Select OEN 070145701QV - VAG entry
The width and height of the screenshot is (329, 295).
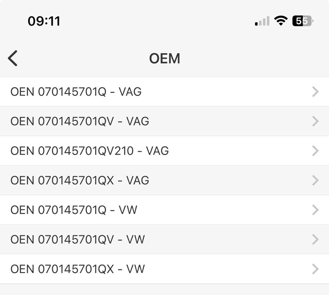coord(164,121)
